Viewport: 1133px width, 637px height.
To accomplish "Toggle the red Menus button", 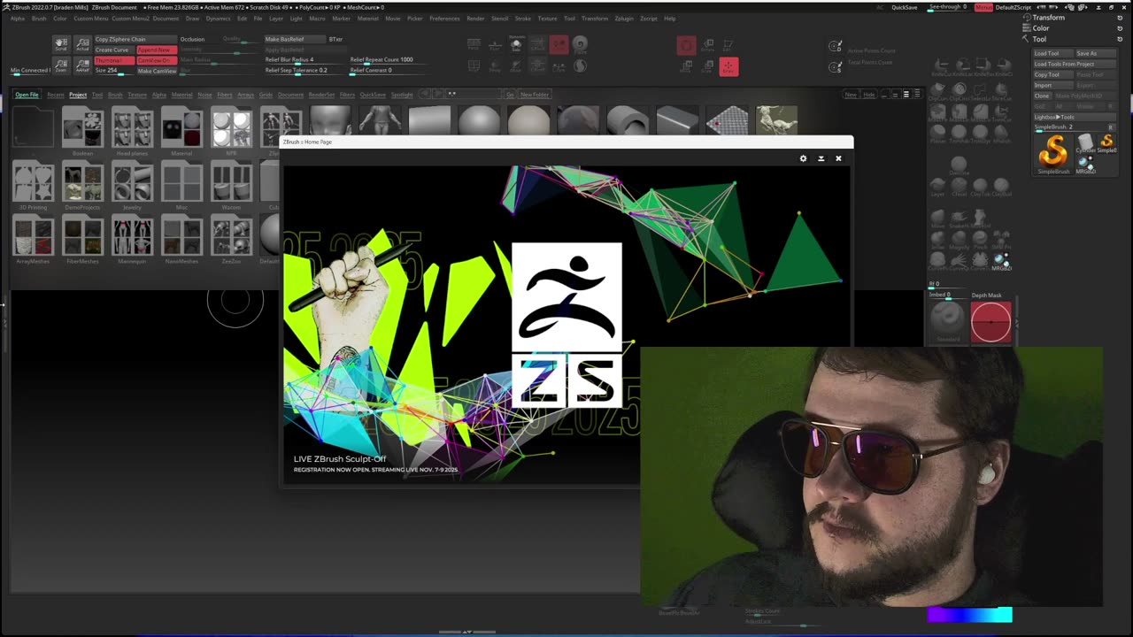I will tap(983, 7).
